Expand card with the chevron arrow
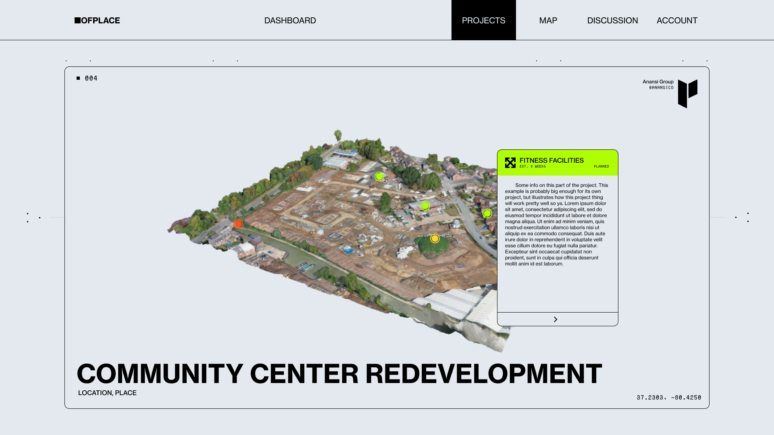 point(556,319)
